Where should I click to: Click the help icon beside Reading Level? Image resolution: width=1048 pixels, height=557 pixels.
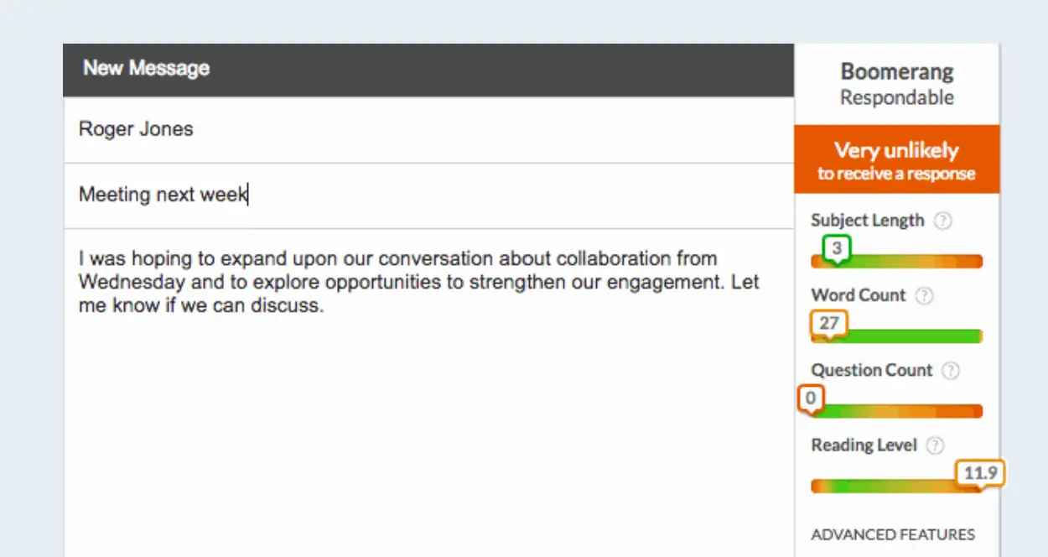coord(936,445)
